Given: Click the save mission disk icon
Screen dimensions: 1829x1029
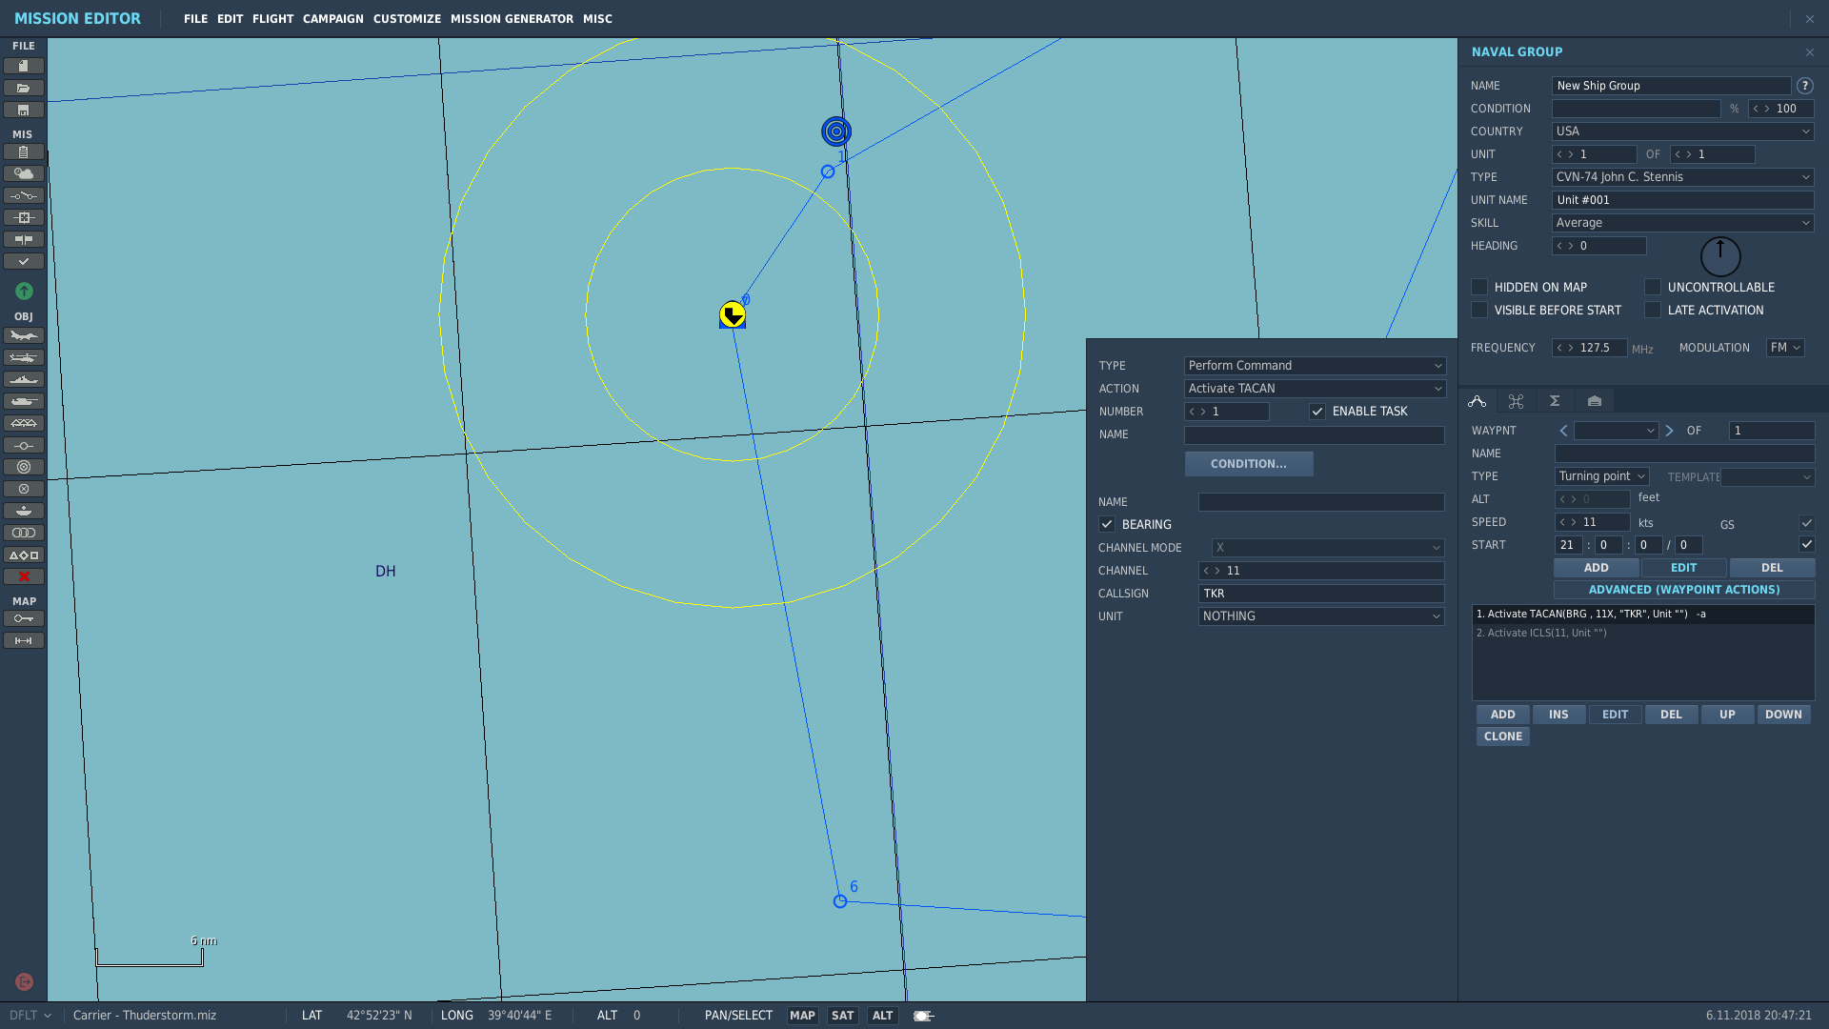Looking at the screenshot, I should (x=24, y=110).
